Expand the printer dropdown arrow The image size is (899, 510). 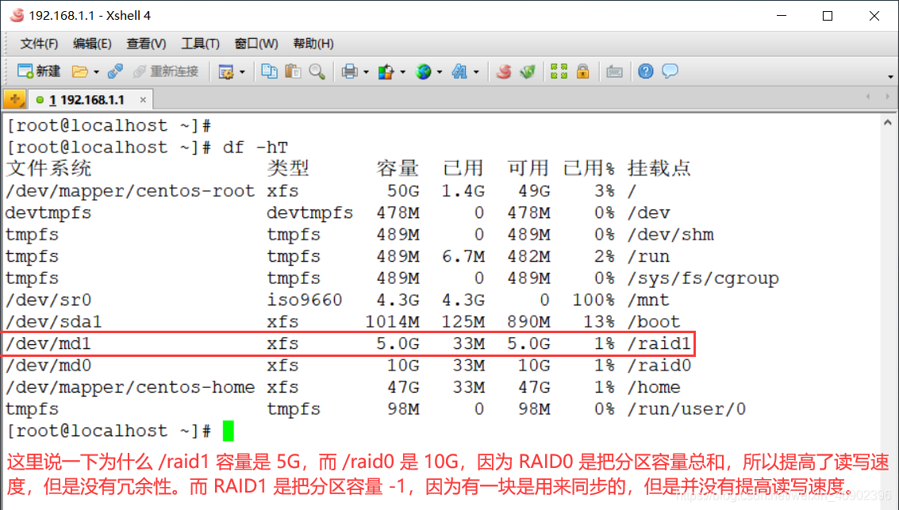366,72
